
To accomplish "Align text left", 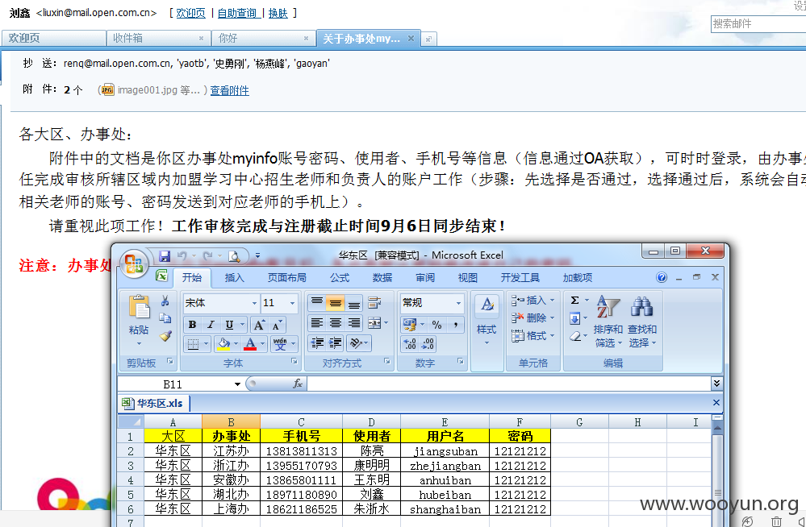I will pos(317,323).
